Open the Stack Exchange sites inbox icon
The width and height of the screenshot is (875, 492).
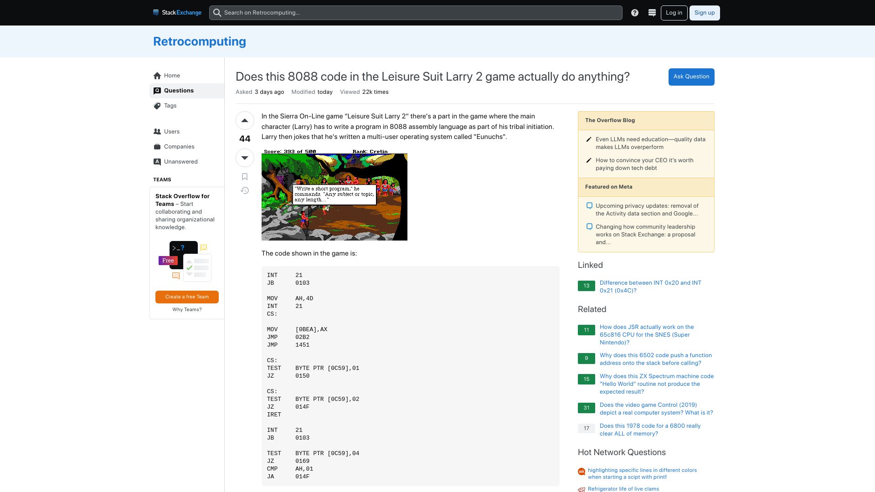652,13
